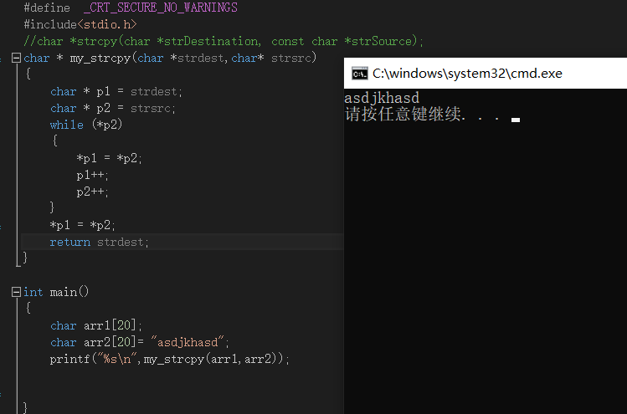Click the commented strcpy prototype line
627x414 pixels.
[224, 41]
